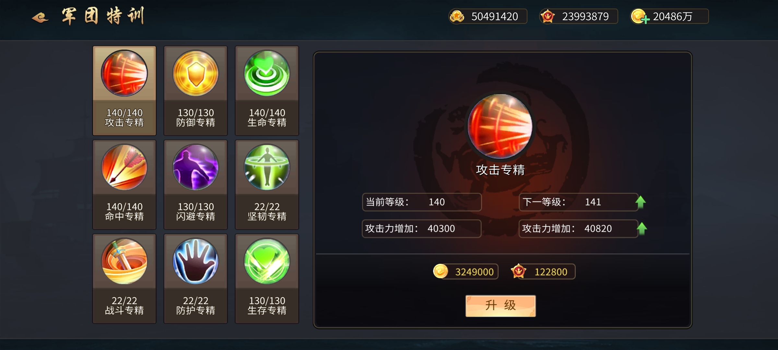Tap the 3249000 gold cost field
The height and width of the screenshot is (350, 778).
coord(466,272)
